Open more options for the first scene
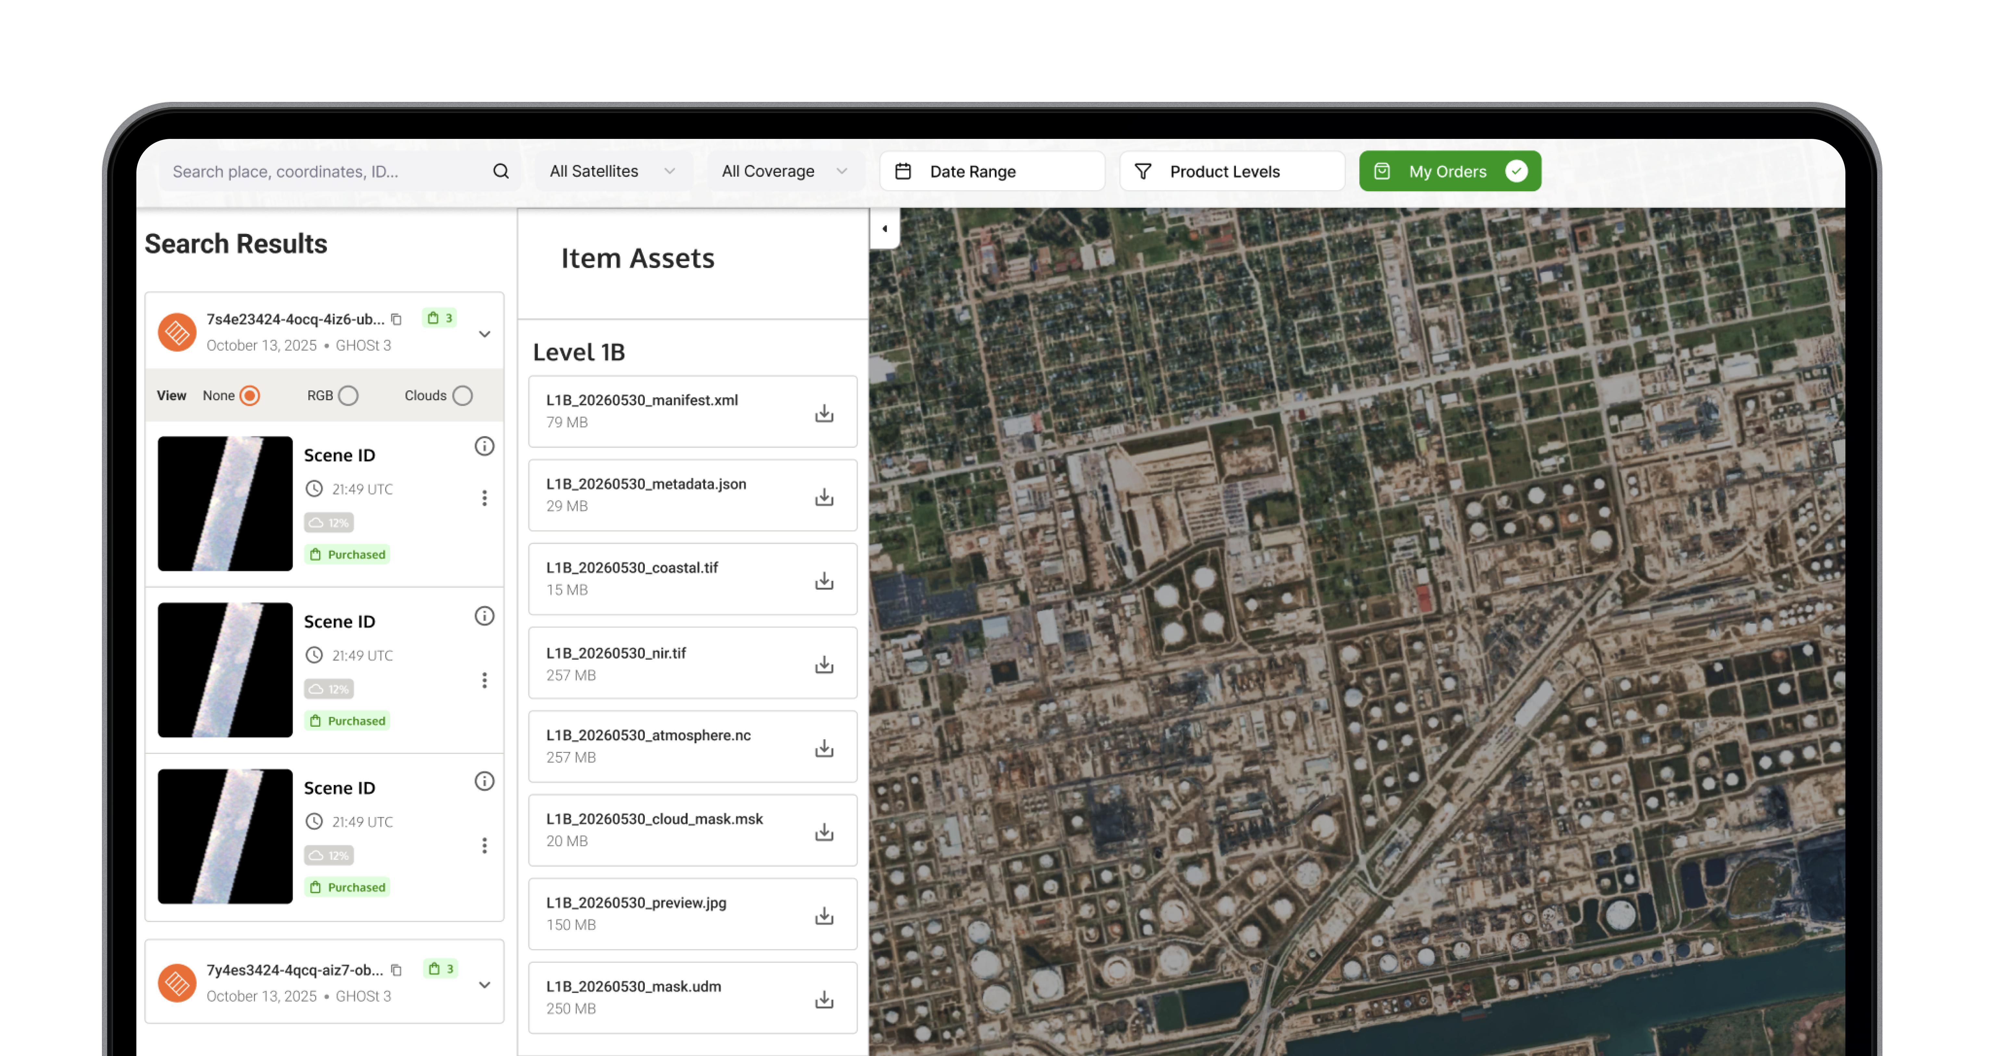Image resolution: width=2011 pixels, height=1056 pixels. pos(485,498)
